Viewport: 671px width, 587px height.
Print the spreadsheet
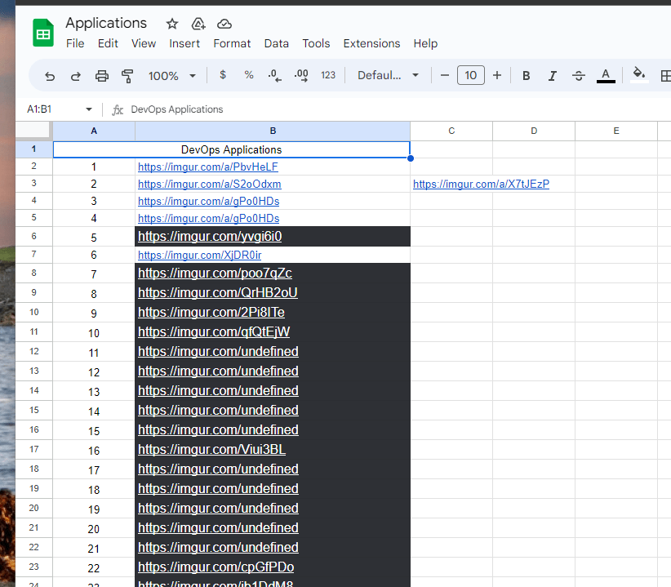click(x=102, y=76)
